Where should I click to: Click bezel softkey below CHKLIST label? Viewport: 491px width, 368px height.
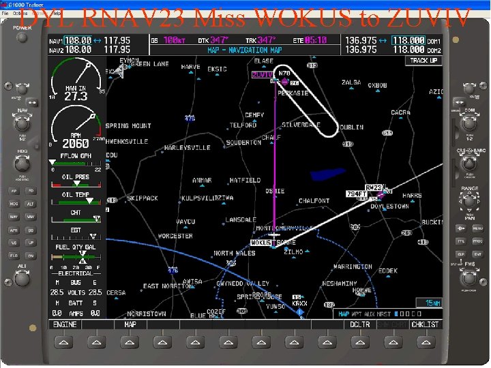(426, 342)
